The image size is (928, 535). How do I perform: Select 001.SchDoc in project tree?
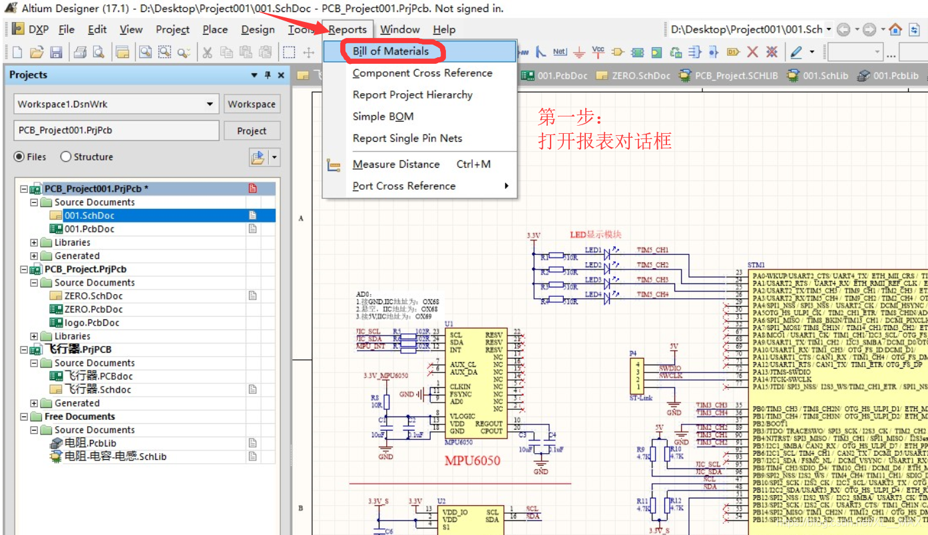[89, 216]
